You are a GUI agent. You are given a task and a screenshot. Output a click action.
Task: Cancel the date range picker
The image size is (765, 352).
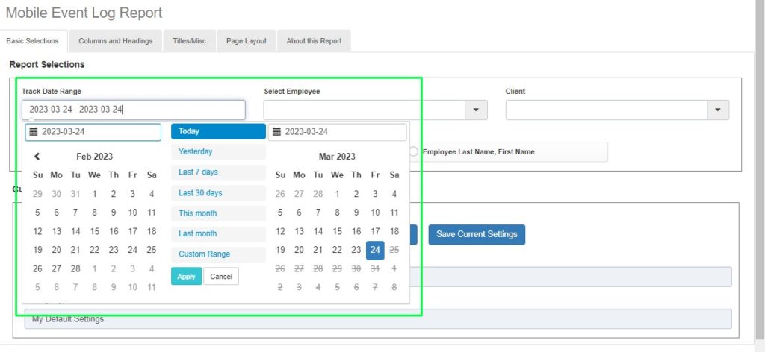pyautogui.click(x=221, y=277)
